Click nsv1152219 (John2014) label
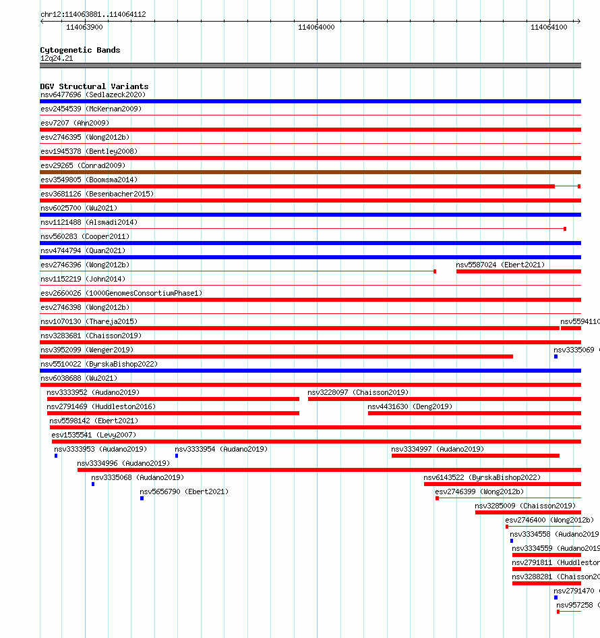Screen dimensions: 600x638 [83, 279]
